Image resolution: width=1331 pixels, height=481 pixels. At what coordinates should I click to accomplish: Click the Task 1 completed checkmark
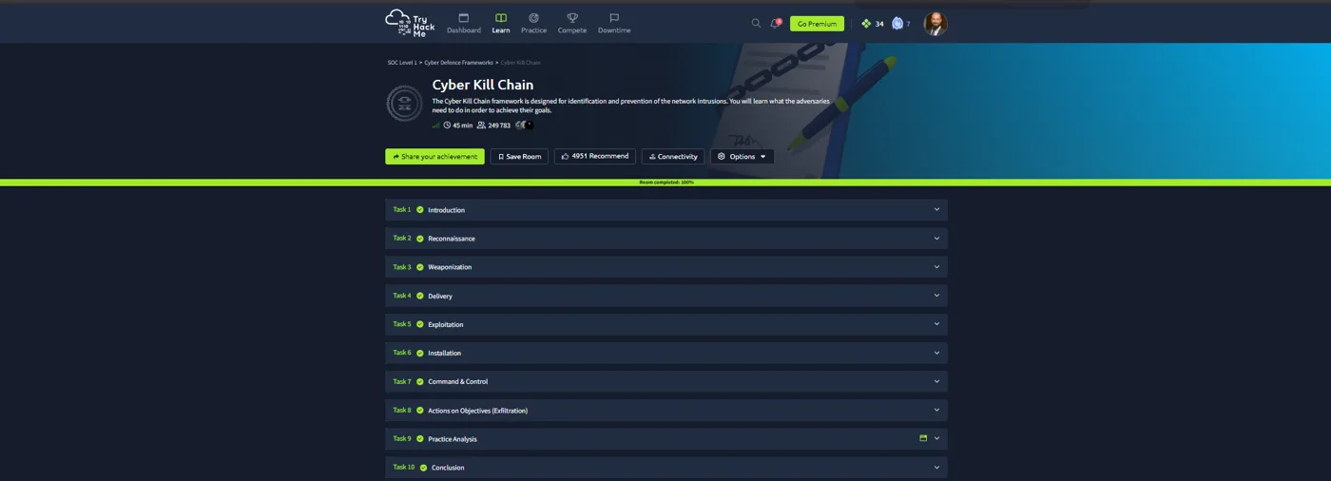click(420, 209)
